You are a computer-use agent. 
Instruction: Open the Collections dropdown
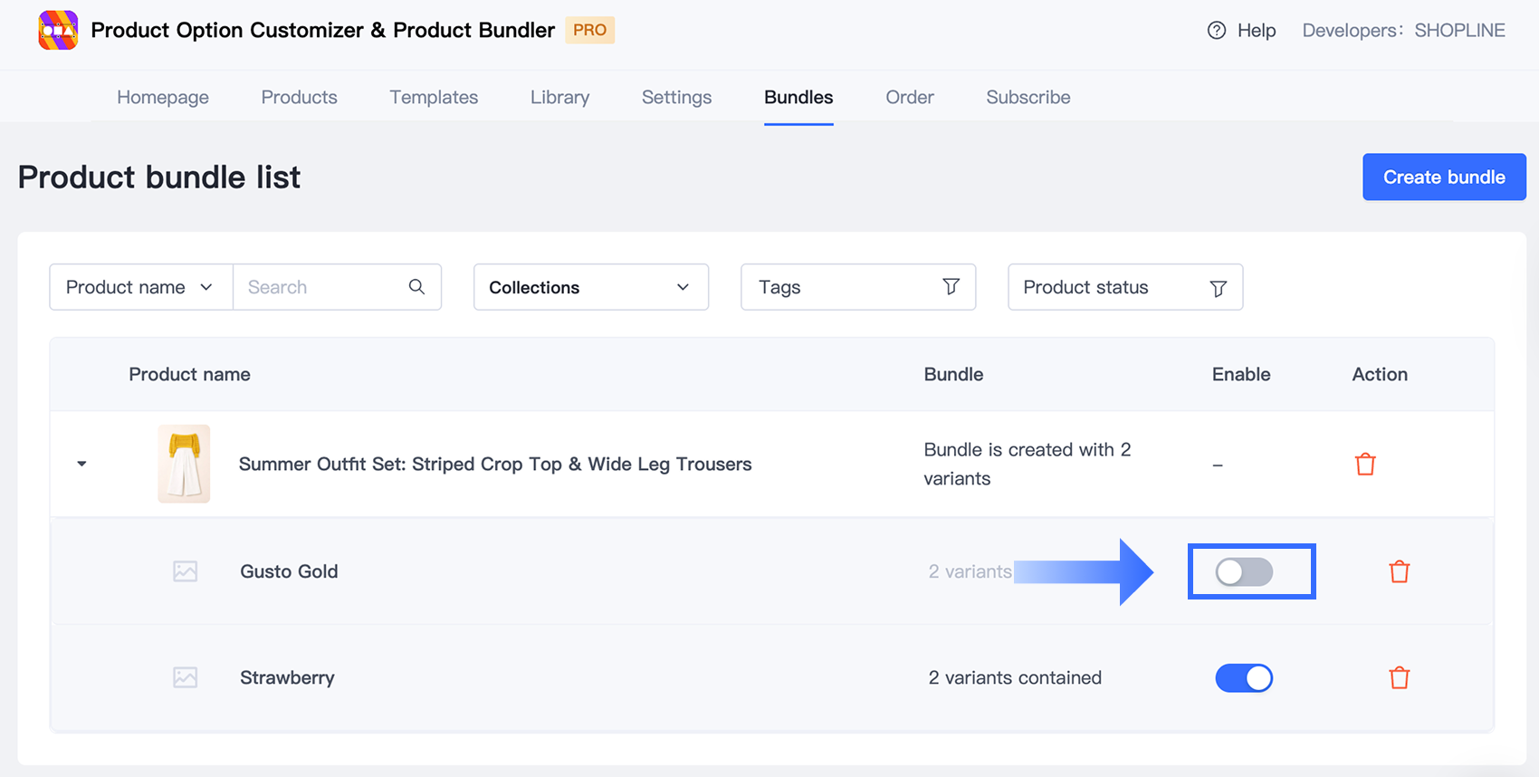(x=590, y=287)
